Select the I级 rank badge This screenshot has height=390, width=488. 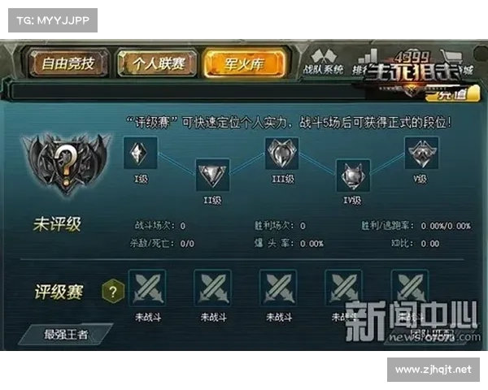[x=141, y=153]
